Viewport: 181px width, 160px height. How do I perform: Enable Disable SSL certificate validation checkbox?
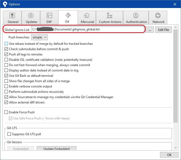6,60
